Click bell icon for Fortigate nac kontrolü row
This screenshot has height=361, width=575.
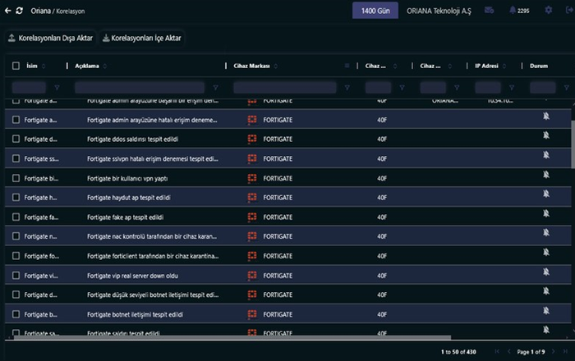click(546, 232)
